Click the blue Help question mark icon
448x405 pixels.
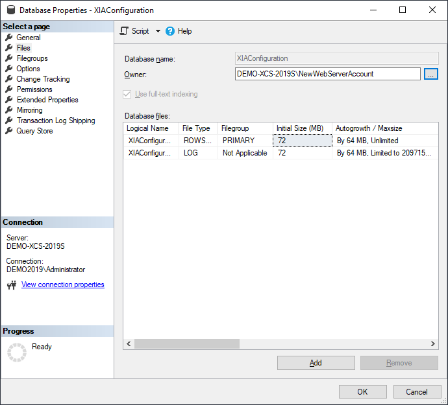[x=169, y=31]
